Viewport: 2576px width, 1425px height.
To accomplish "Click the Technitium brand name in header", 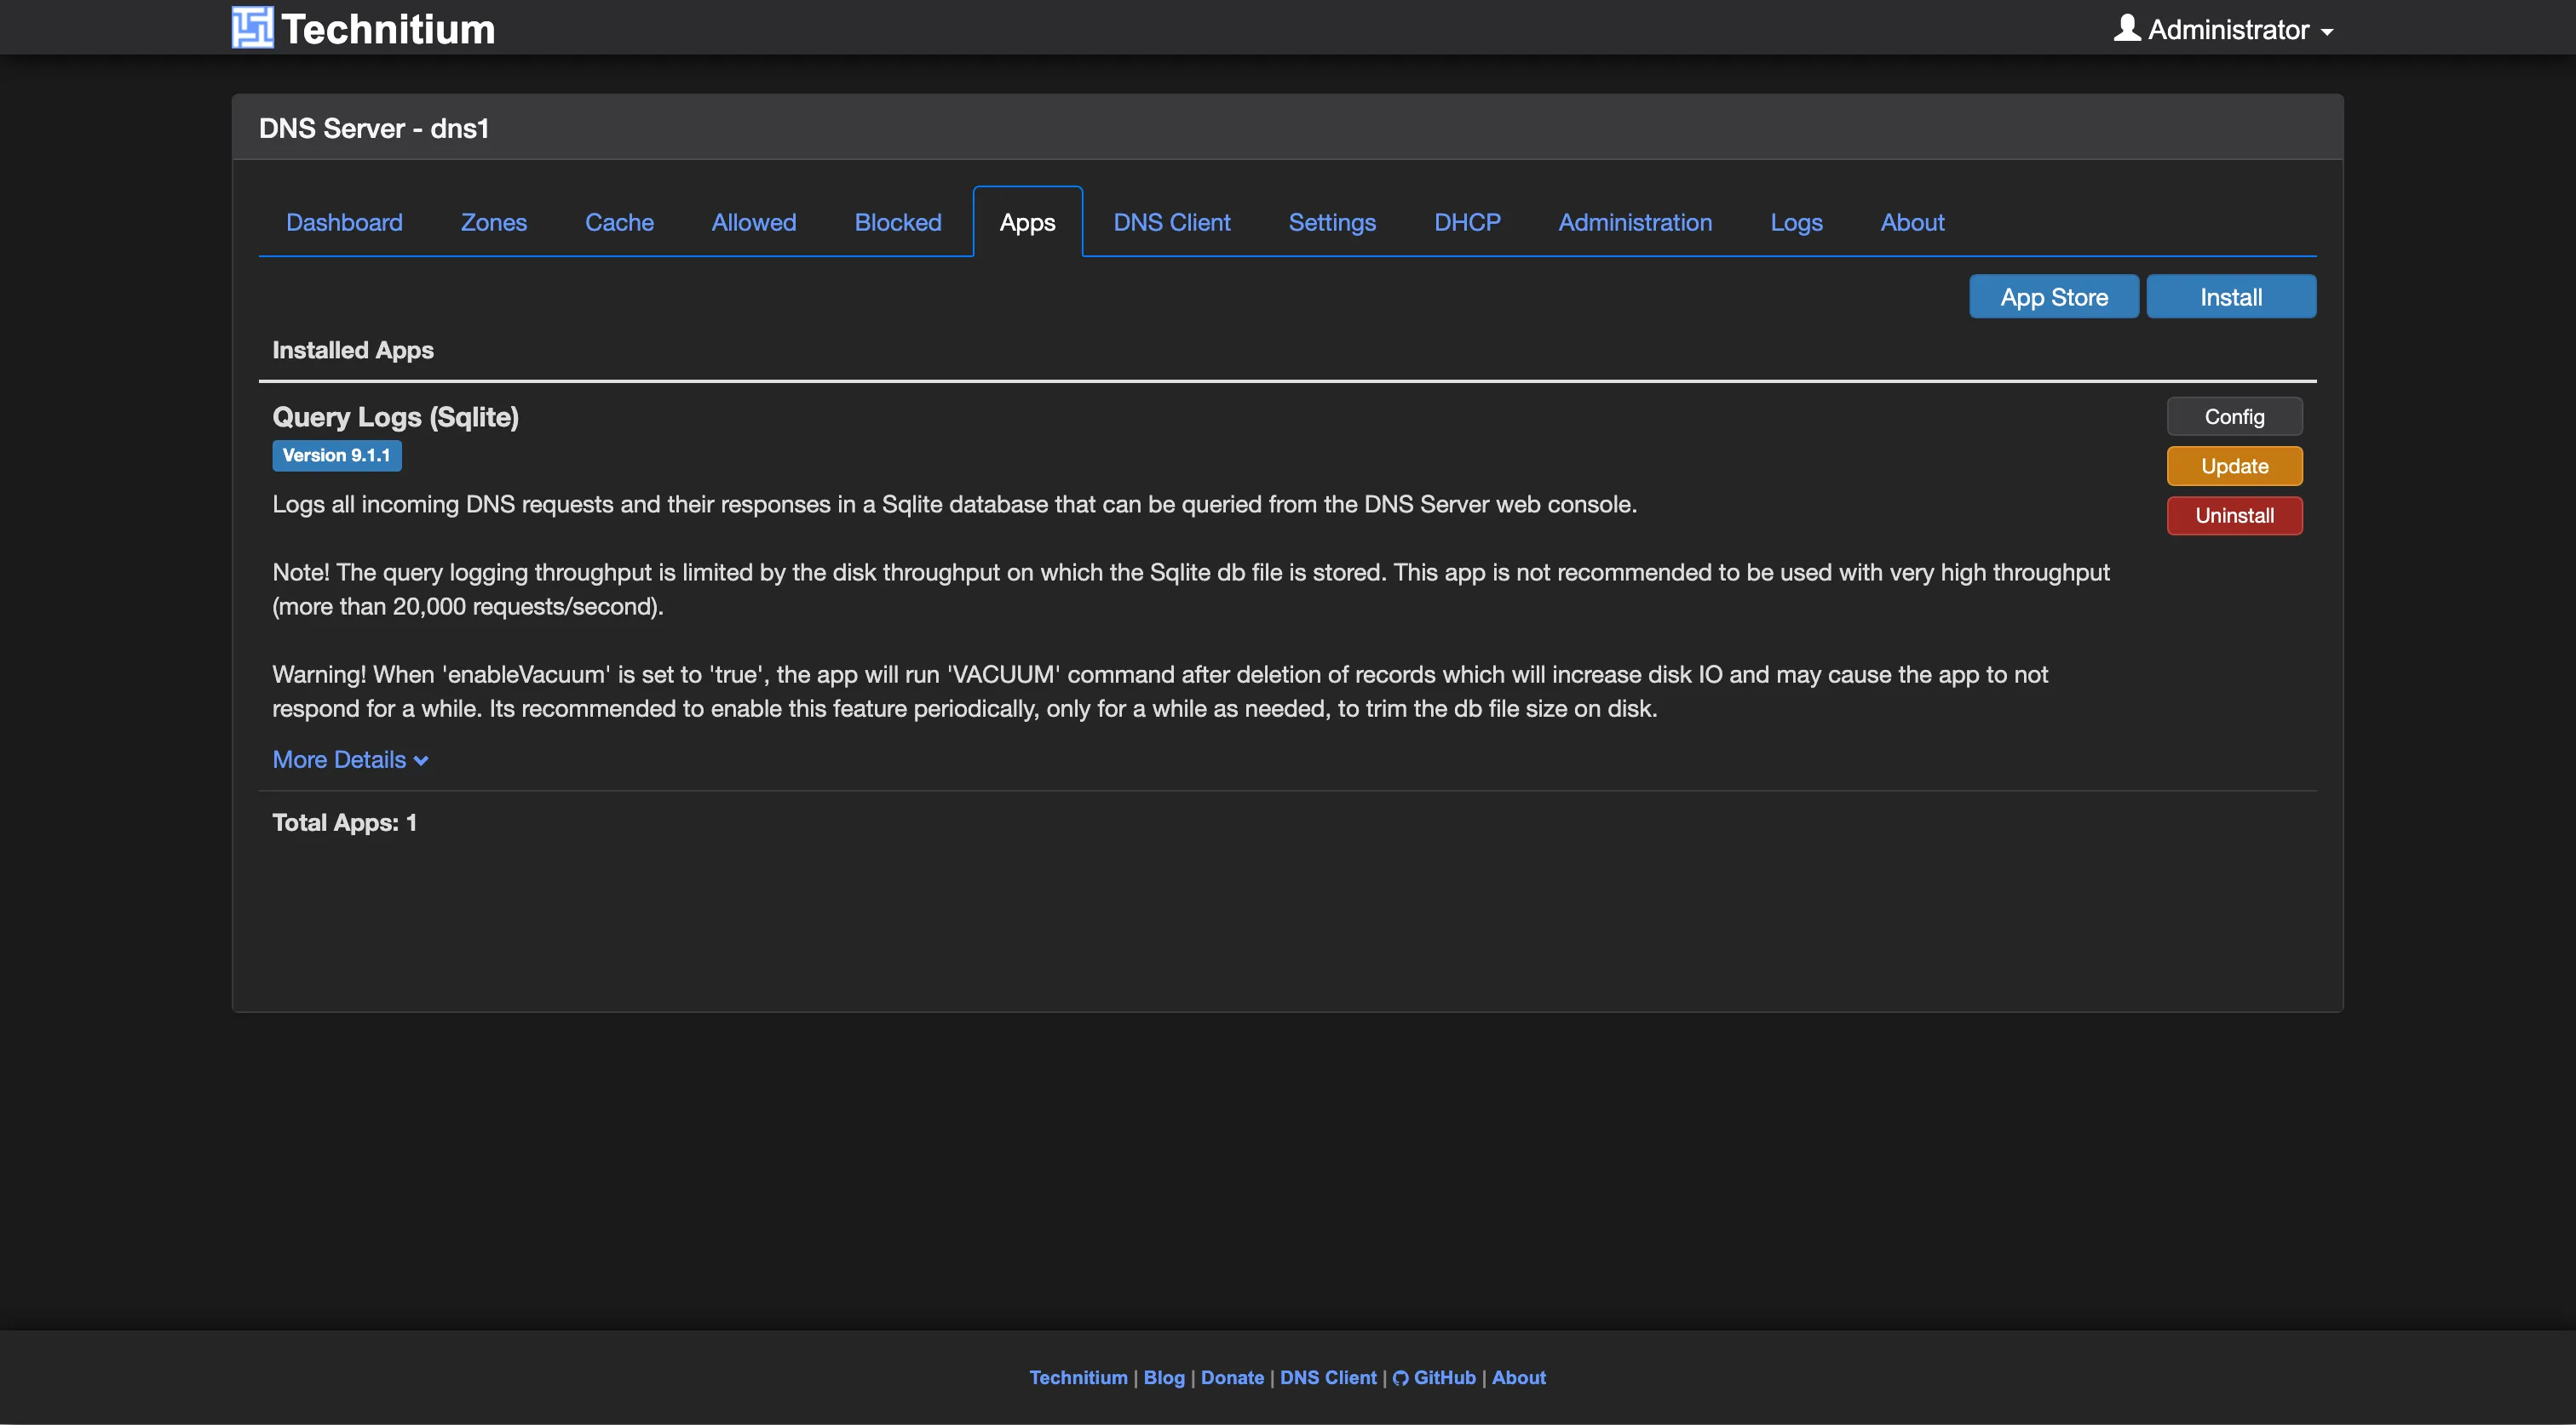I will point(388,29).
